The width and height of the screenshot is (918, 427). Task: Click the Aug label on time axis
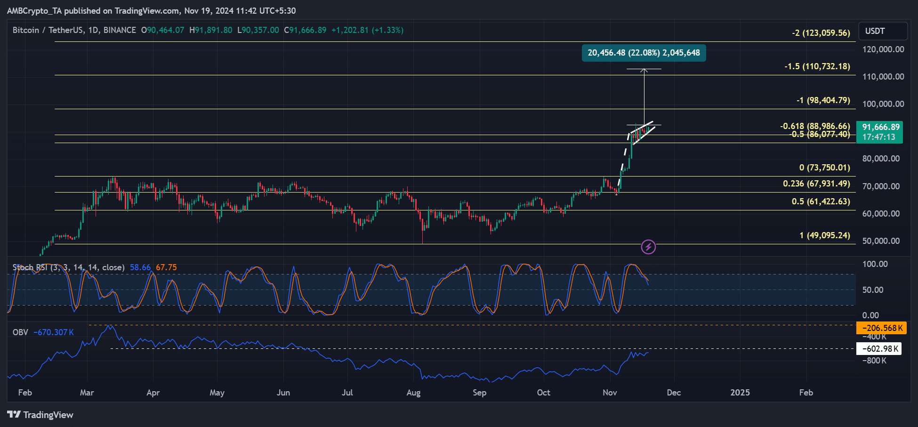413,393
